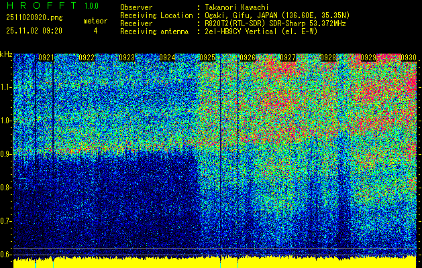This screenshot has height=268, width=422.
Task: Click the 1.0 frequency axis label
Action: tap(6, 121)
